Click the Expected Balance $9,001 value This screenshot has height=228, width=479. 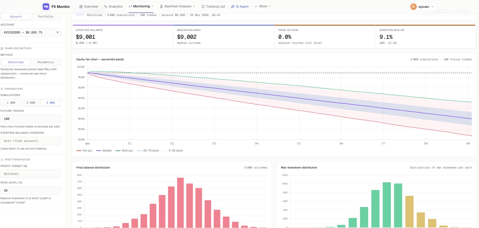pyautogui.click(x=86, y=37)
